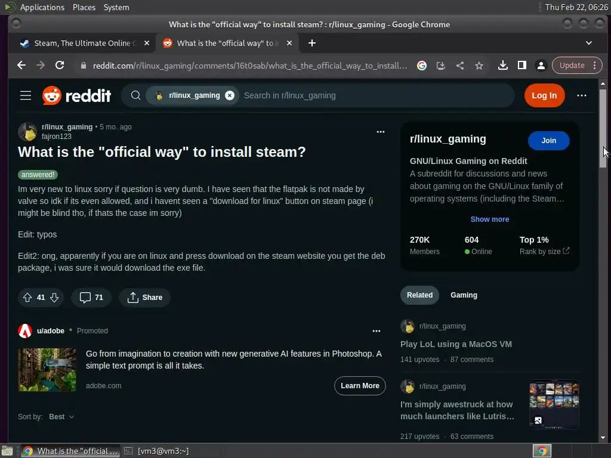Screen dimensions: 611x458
Task: Go to the Reddit home logo
Action: pyautogui.click(x=77, y=95)
